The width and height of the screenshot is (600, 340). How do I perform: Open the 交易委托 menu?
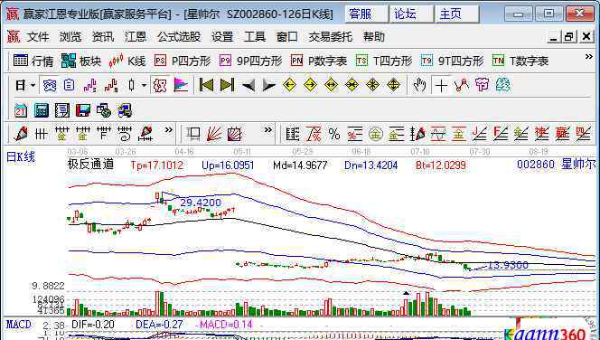click(330, 37)
